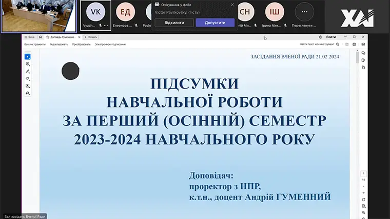Select the freehand draw loop tool

click(x=28, y=79)
